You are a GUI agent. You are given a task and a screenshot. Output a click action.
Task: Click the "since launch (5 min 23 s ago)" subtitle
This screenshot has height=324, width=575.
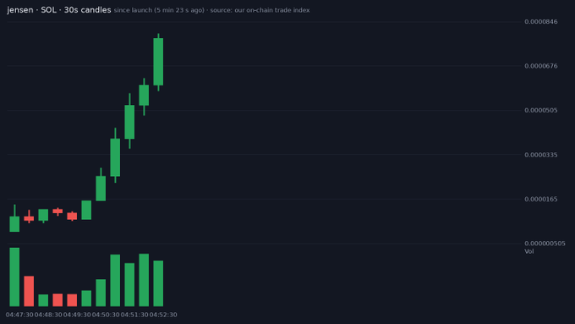tap(159, 10)
